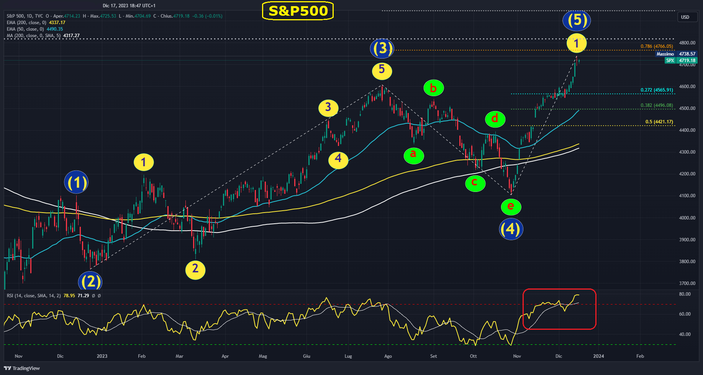Click the RSI 60.00 axis level

coord(685,314)
